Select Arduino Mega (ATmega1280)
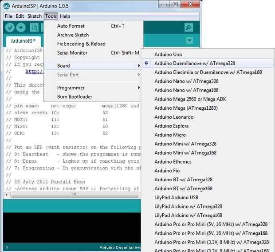Viewport: 275px width, 252px height. click(x=208, y=108)
